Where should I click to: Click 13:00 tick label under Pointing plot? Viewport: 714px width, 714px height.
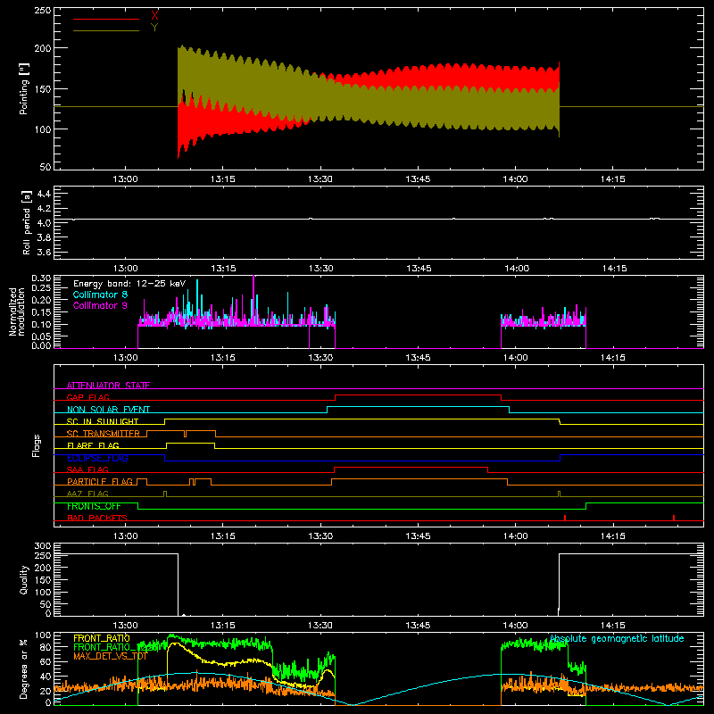point(125,179)
